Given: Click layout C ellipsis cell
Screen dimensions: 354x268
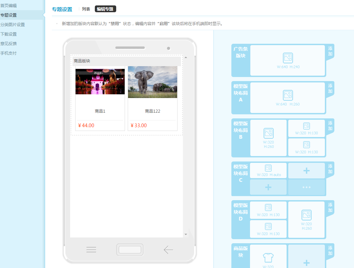Looking at the screenshot, I should tap(306, 187).
